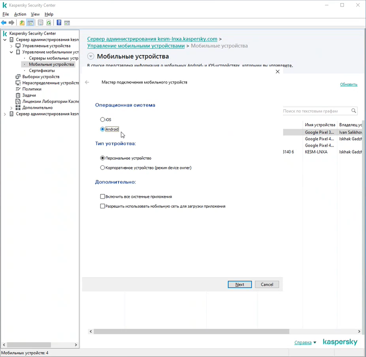The width and height of the screenshot is (366, 357).
Task: Click the blue Help question mark icon
Action: point(59,23)
